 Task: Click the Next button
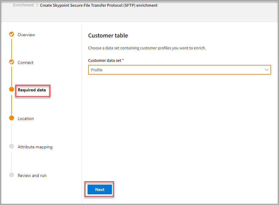click(100, 189)
